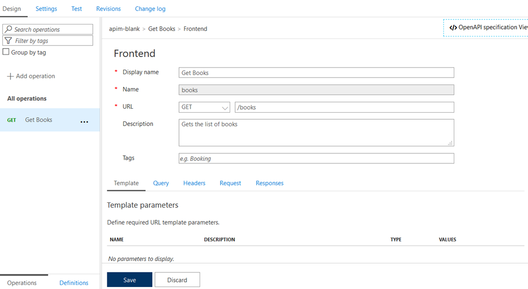Click the resize grip of the Description textarea

coord(450,143)
